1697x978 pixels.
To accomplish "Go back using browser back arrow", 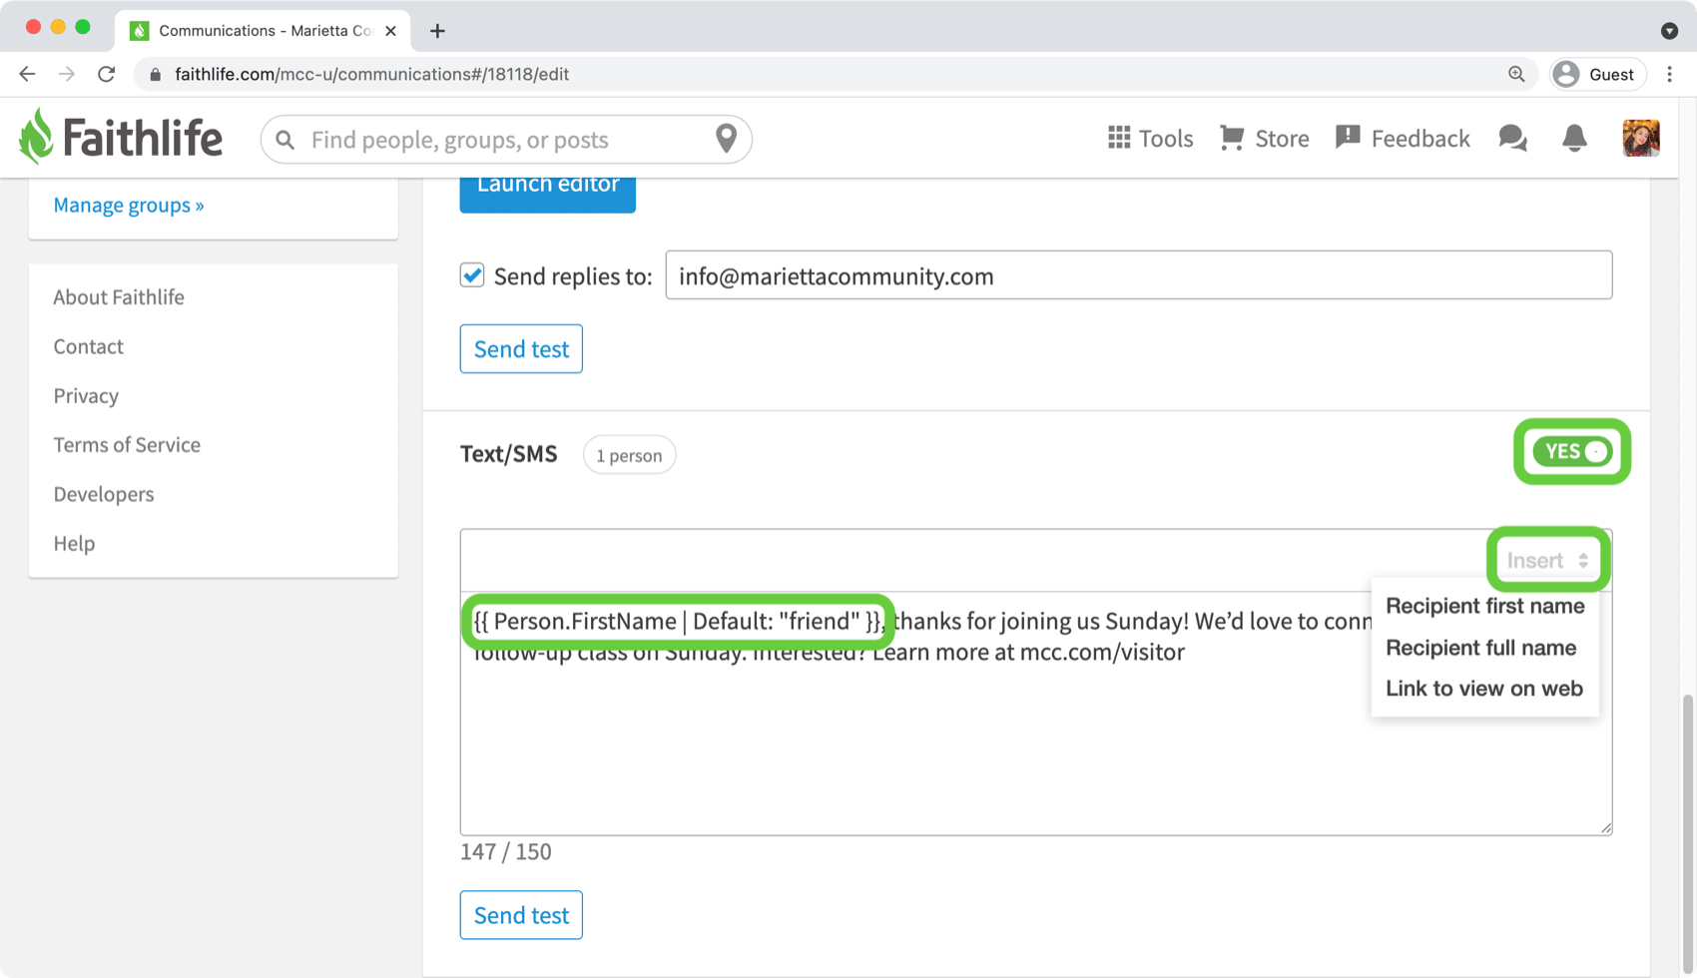I will [x=27, y=74].
